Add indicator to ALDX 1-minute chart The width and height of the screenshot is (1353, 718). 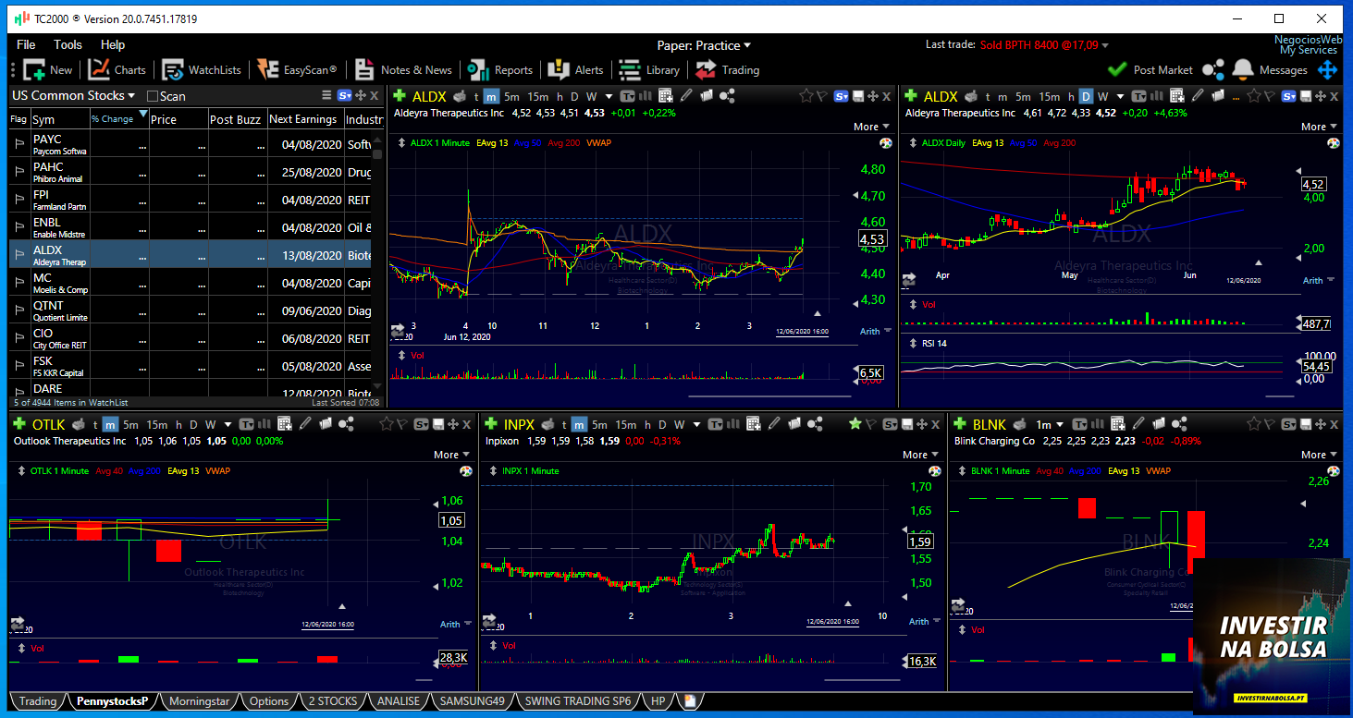pos(399,96)
